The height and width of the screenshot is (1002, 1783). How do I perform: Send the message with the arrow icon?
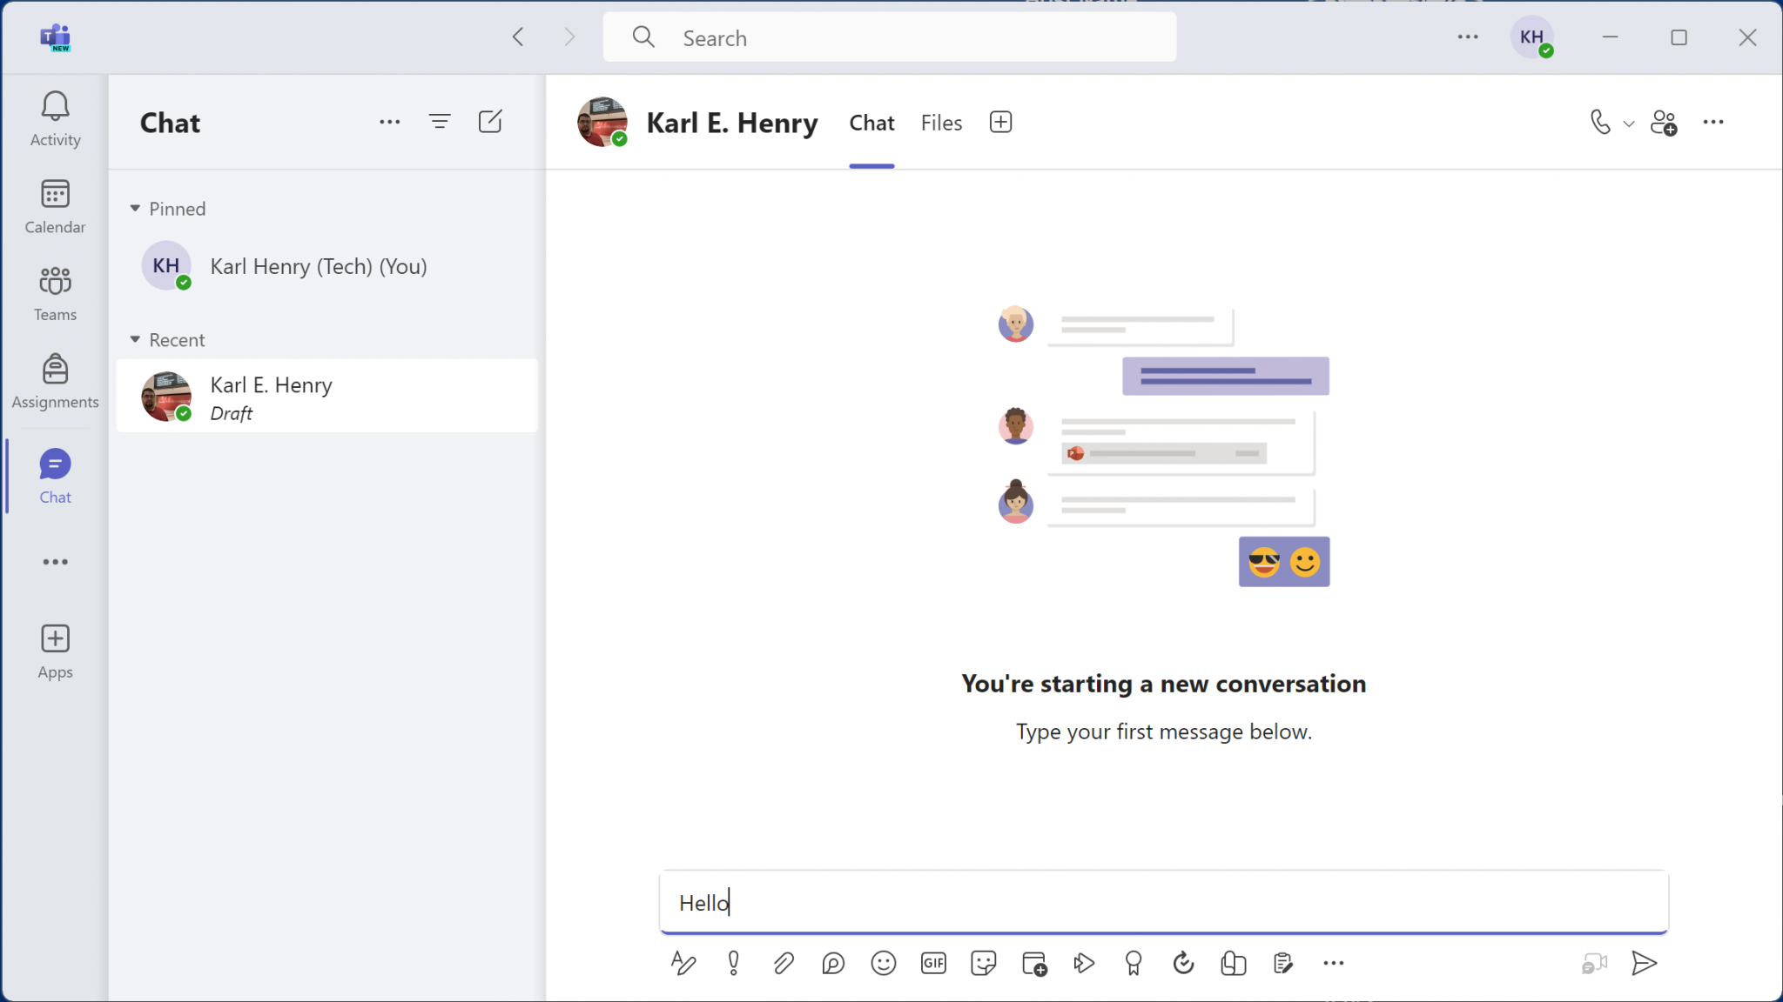coord(1643,963)
